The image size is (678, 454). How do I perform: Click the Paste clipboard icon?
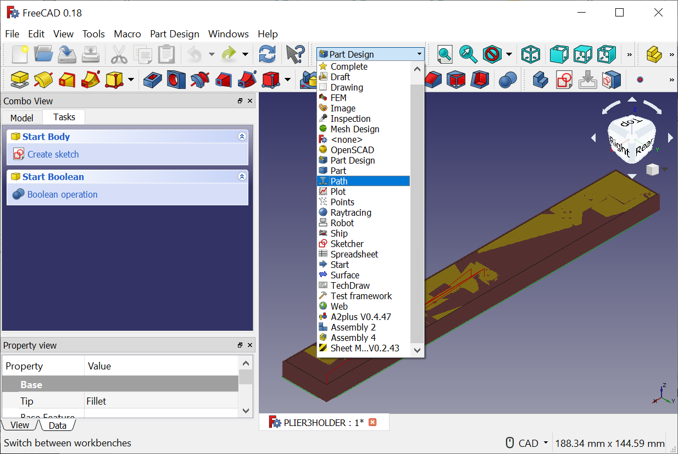tap(166, 54)
